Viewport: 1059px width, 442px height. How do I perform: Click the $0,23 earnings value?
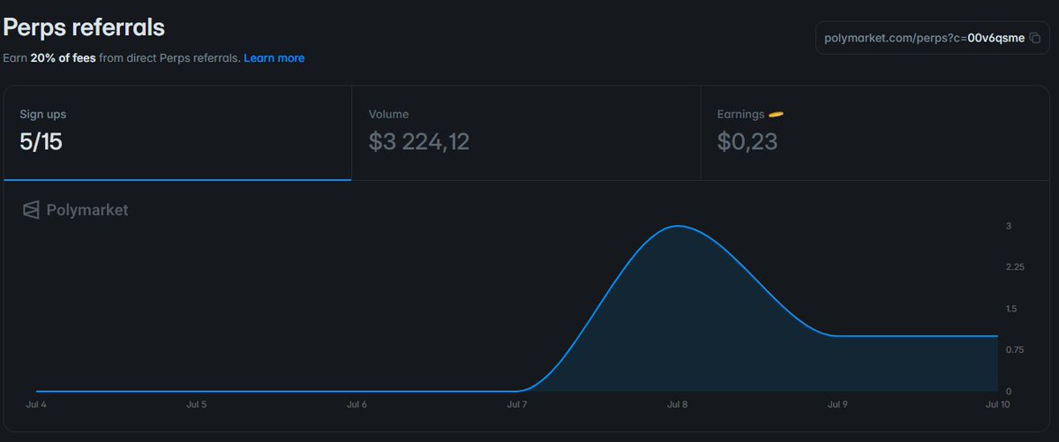click(747, 142)
